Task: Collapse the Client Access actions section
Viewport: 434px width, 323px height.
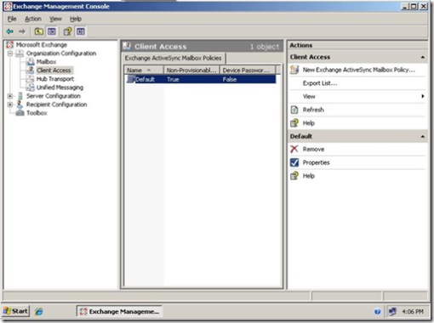Action: pos(423,57)
